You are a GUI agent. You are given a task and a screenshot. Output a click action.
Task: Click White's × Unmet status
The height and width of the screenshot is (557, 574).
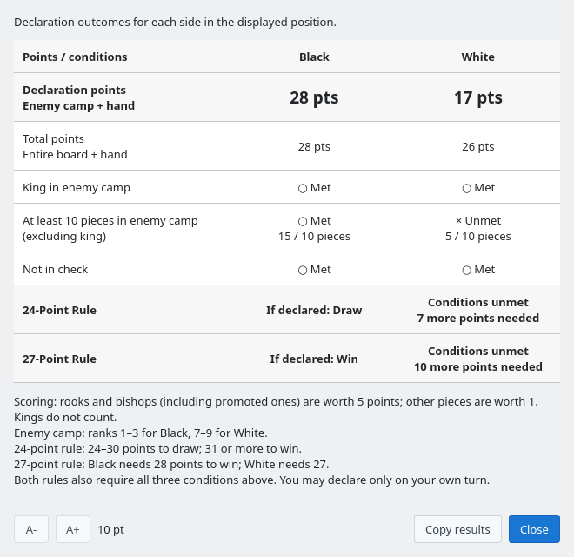click(478, 220)
